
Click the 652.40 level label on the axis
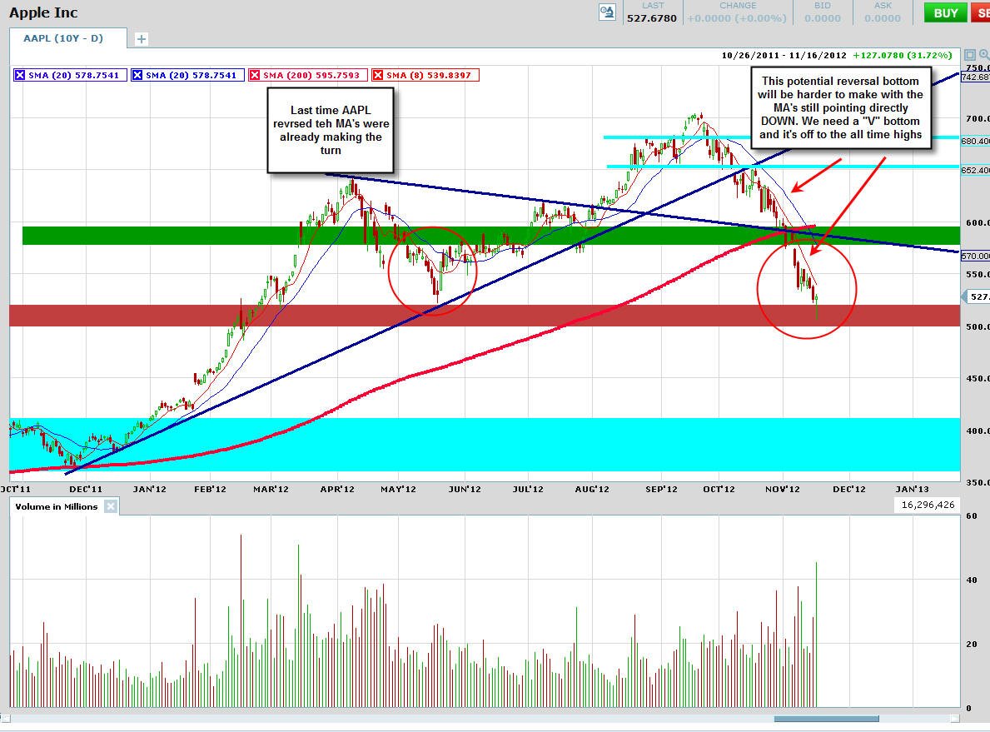click(x=976, y=170)
